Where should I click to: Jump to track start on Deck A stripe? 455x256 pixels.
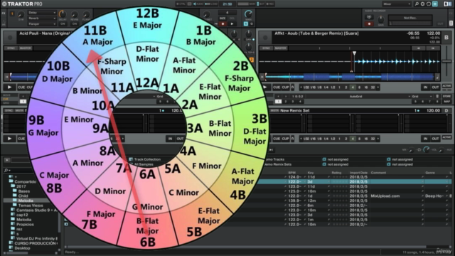pyautogui.click(x=6, y=77)
